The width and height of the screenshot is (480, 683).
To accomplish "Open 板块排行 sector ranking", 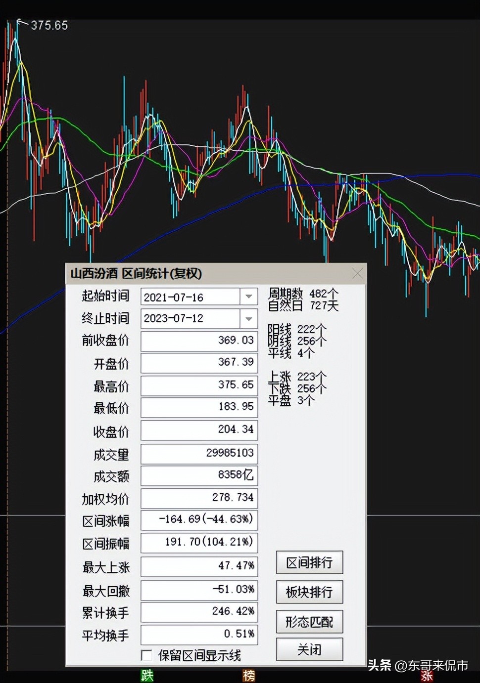I will [309, 592].
